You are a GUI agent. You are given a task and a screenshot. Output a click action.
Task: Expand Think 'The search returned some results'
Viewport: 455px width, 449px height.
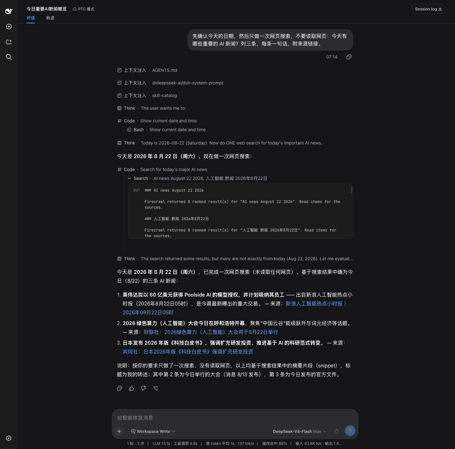tap(235, 259)
